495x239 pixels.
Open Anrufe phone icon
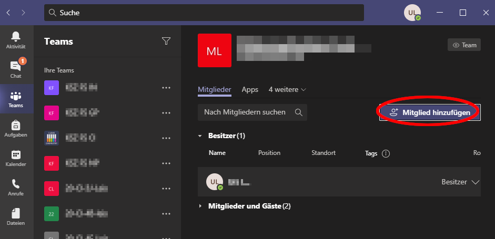16,187
